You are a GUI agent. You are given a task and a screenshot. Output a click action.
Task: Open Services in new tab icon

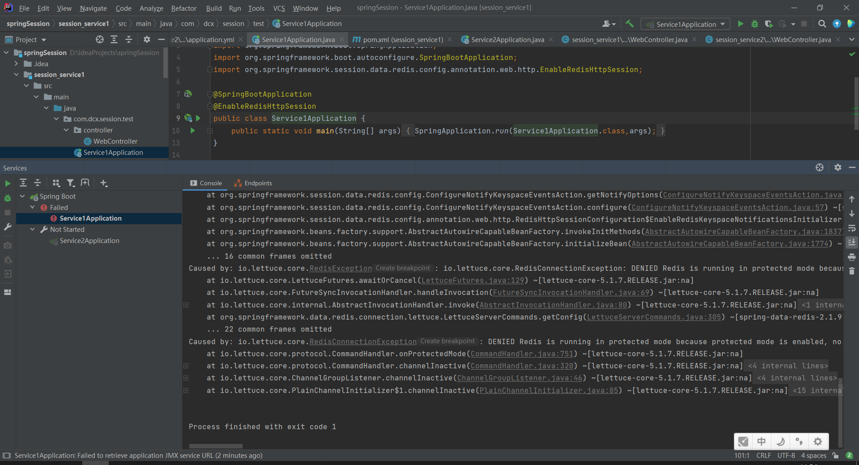point(85,183)
